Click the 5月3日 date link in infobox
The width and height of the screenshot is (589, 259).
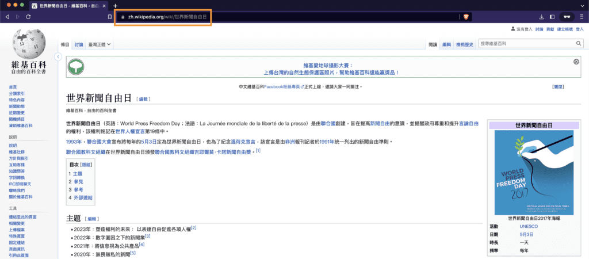coord(526,235)
